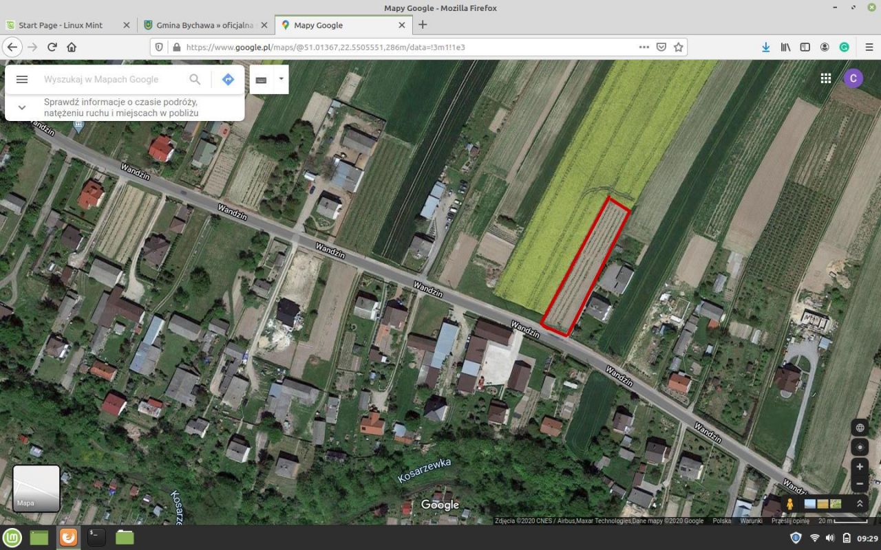
Task: Open the page actions three-dot menu
Action: tap(644, 47)
